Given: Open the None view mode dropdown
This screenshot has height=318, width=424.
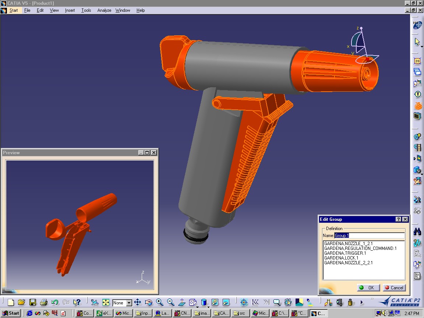Looking at the screenshot, I should click(x=129, y=303).
